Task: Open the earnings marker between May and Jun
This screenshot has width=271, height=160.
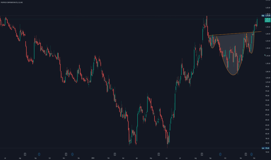Action: pos(159,154)
